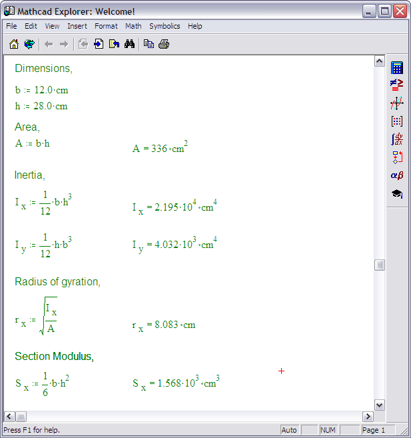
Task: Click the result 'Sx = 1.568·10³·cm³'
Action: pos(176,383)
